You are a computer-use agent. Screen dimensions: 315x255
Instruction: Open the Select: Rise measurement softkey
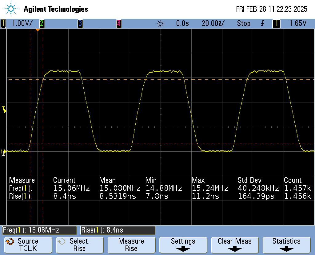(x=79, y=245)
